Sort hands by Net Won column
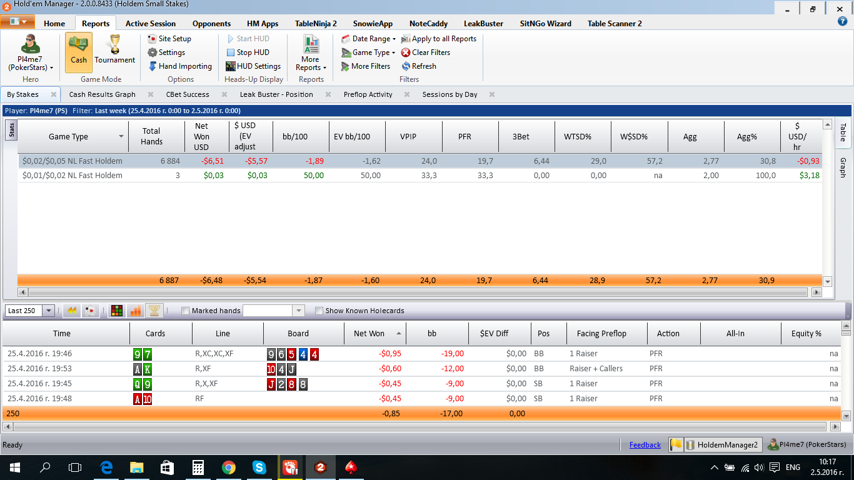Image resolution: width=854 pixels, height=480 pixels. (374, 334)
